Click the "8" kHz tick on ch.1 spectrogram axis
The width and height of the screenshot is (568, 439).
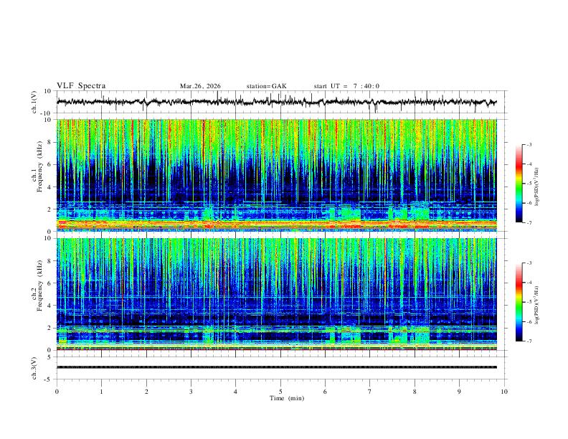coord(49,142)
